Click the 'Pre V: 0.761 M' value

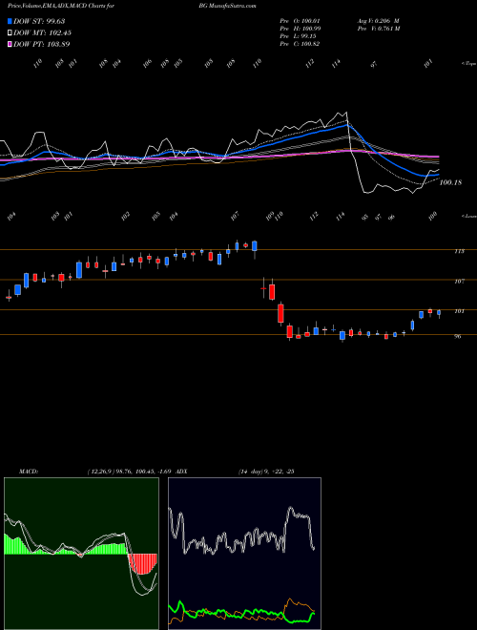(x=378, y=29)
